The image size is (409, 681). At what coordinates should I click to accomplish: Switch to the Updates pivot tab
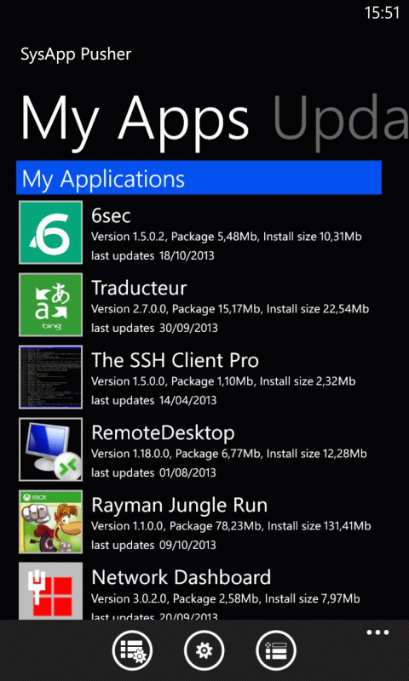pyautogui.click(x=341, y=119)
